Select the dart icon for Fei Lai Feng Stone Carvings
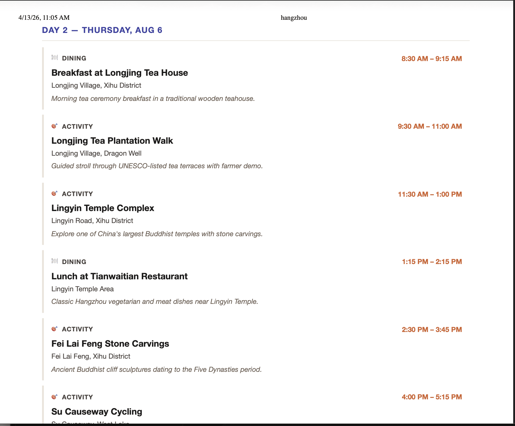The height and width of the screenshot is (426, 515). point(55,328)
